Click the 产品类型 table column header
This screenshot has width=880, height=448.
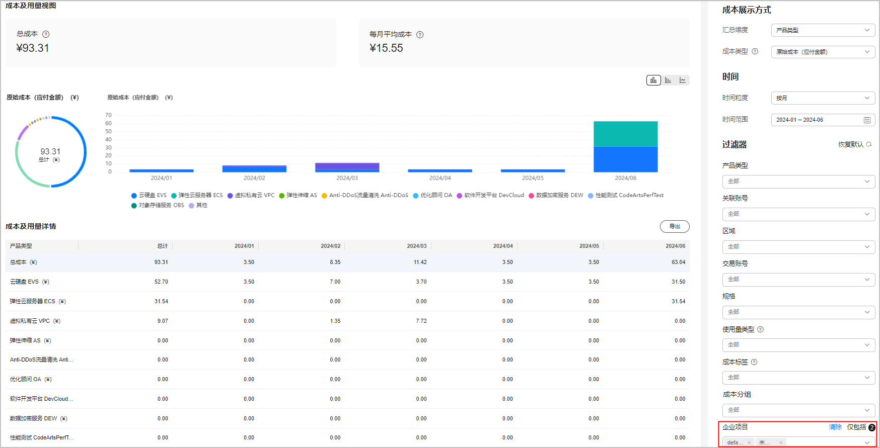21,246
